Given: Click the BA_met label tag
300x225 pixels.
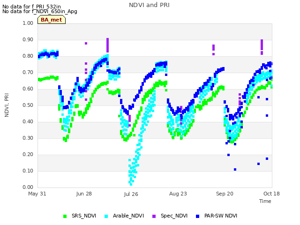Looking at the screenshot, I should click(52, 20).
